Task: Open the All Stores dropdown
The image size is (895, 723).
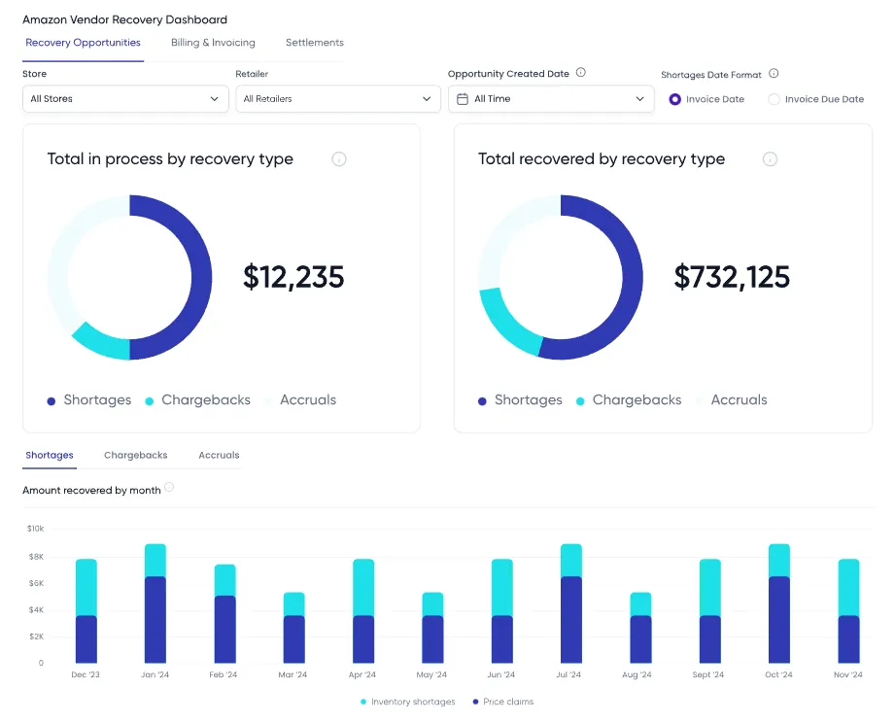Action: (125, 99)
